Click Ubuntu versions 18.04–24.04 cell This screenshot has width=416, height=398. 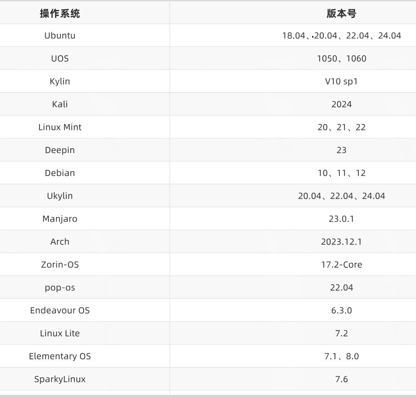tap(341, 36)
